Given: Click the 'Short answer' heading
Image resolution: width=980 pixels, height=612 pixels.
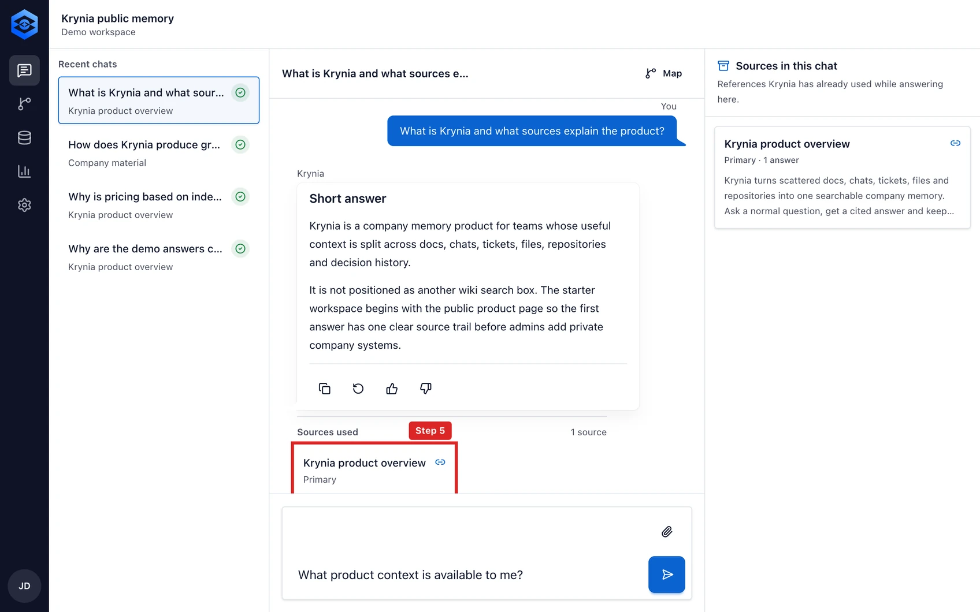Looking at the screenshot, I should coord(348,199).
